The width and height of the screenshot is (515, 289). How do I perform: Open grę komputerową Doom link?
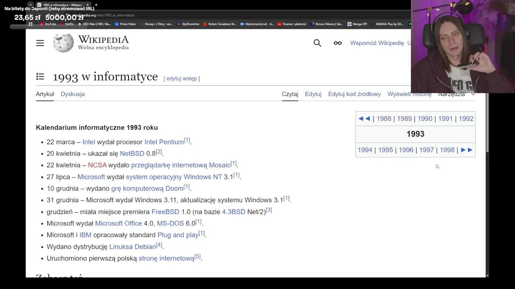[x=147, y=188]
